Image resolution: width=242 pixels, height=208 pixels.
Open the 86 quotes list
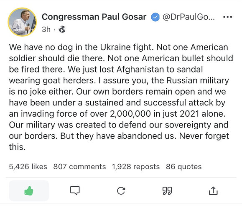coord(184,167)
